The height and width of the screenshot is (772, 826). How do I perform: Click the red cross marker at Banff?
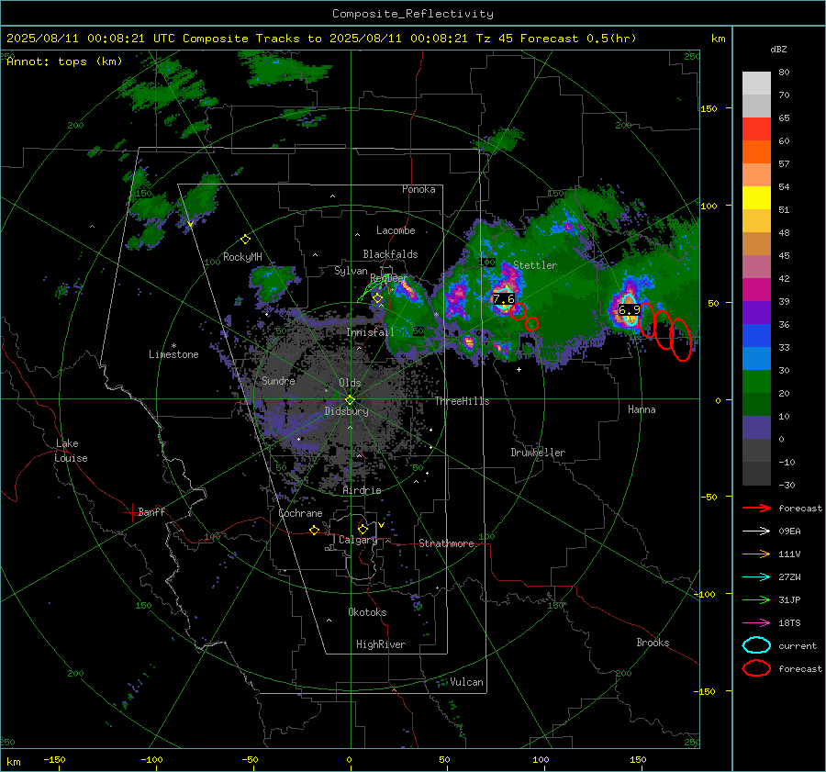coord(131,512)
